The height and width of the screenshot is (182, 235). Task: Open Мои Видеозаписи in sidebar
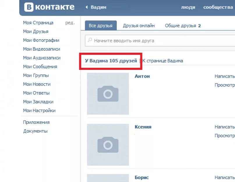(x=42, y=49)
